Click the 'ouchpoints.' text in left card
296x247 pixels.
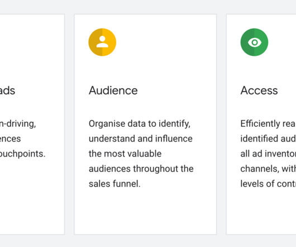point(23,154)
